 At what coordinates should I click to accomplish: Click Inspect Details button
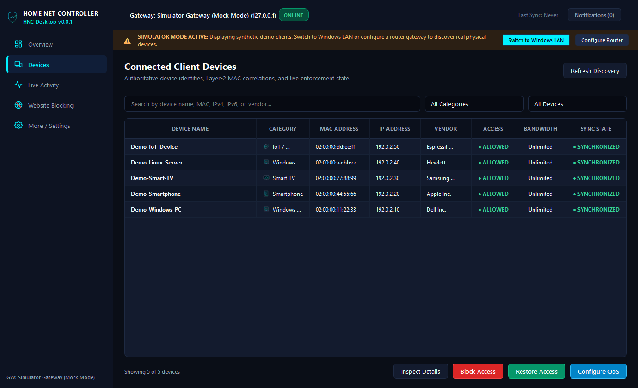[x=421, y=371]
